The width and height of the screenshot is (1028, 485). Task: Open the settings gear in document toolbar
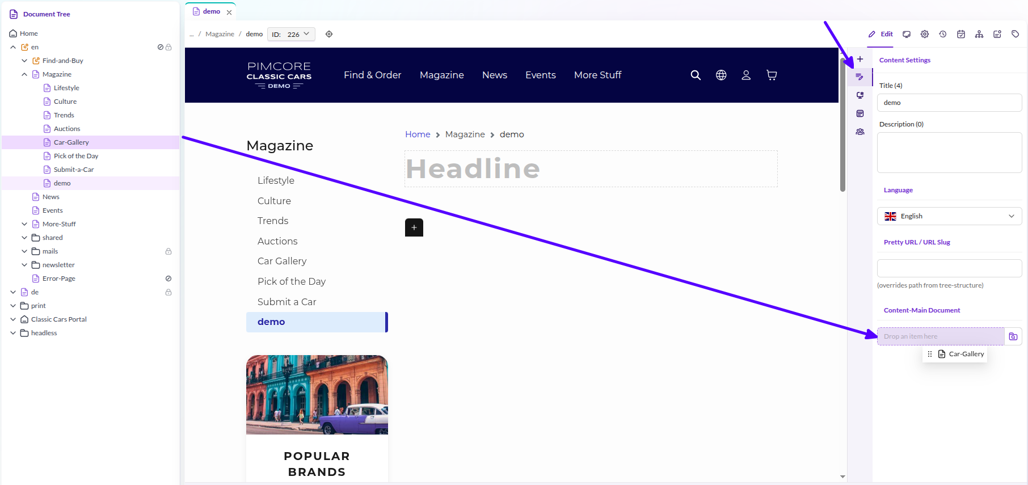coord(925,34)
